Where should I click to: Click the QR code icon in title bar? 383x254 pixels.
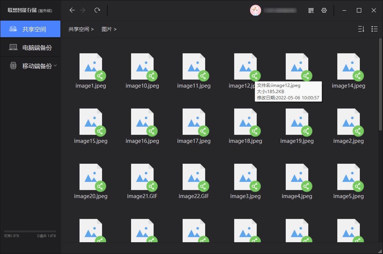click(x=310, y=10)
